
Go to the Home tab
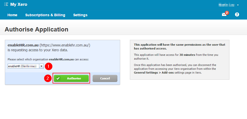point(13,15)
